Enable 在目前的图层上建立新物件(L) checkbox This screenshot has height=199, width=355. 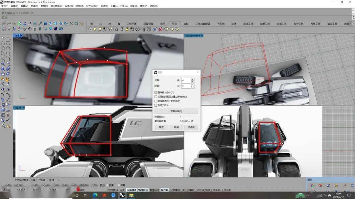156,97
